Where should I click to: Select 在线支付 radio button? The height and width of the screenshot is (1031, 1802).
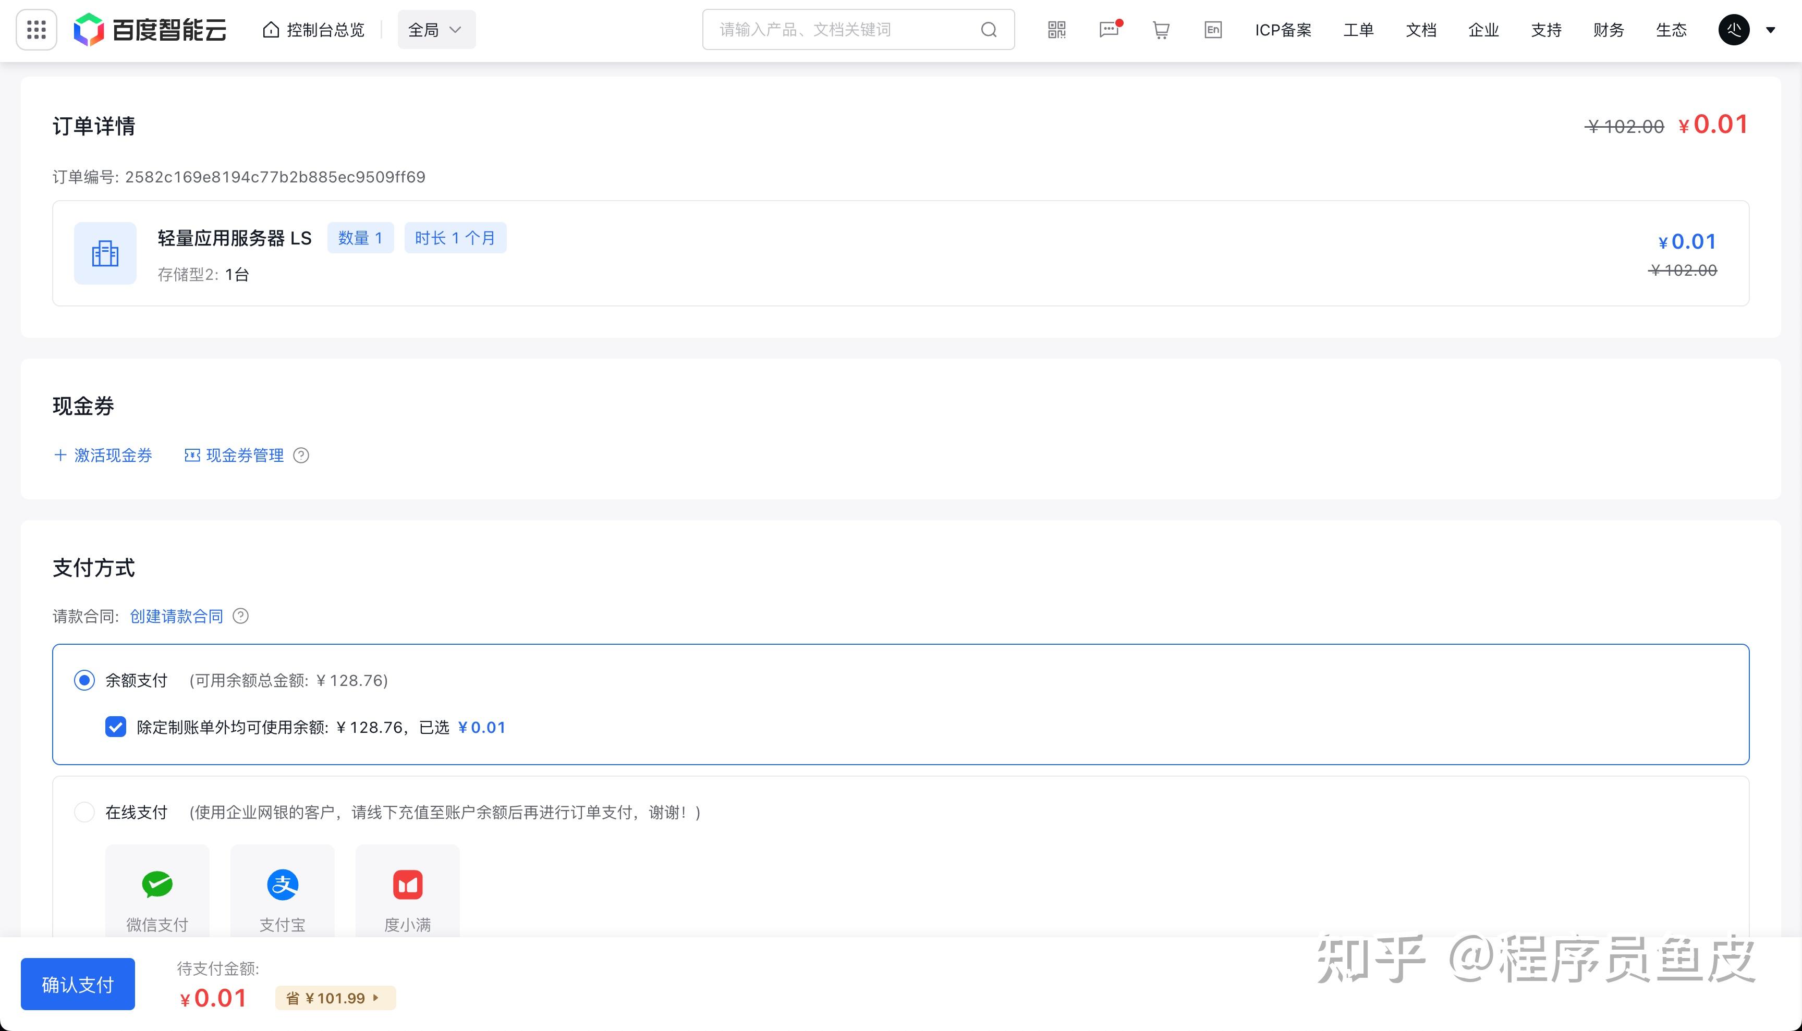click(84, 812)
